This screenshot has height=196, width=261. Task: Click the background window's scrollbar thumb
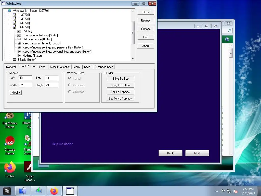(231, 53)
